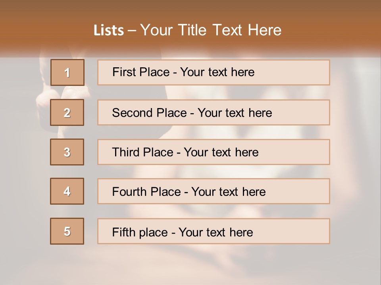
Task: Click the number 5 box
Action: coord(67,231)
